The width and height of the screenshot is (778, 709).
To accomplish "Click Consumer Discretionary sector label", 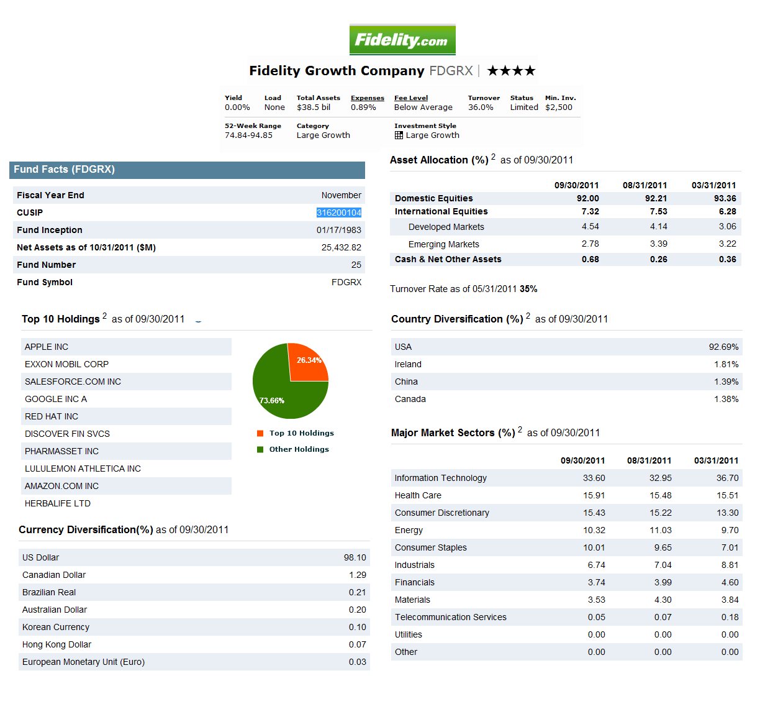I will pos(442,513).
